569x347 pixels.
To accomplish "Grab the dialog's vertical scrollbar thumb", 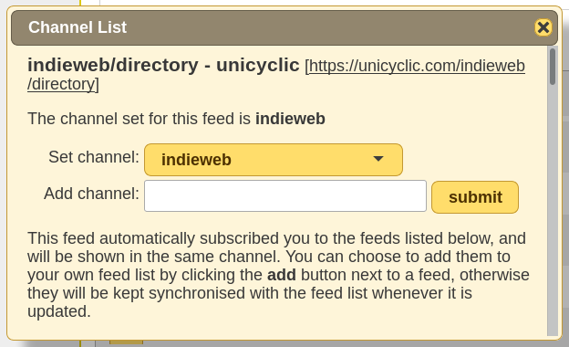I will click(553, 67).
